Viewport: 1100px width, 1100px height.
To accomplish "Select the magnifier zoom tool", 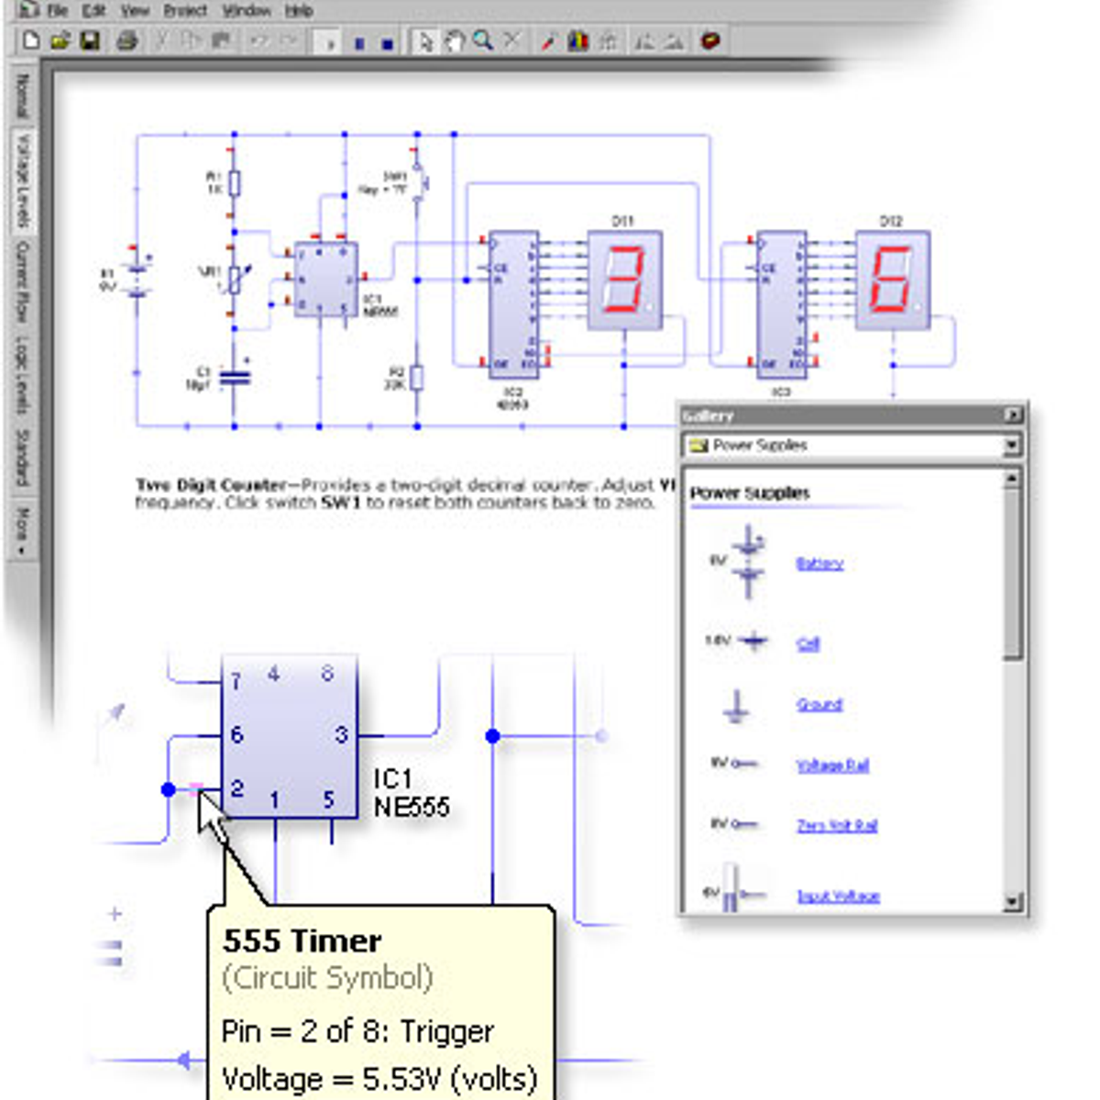I will 482,41.
